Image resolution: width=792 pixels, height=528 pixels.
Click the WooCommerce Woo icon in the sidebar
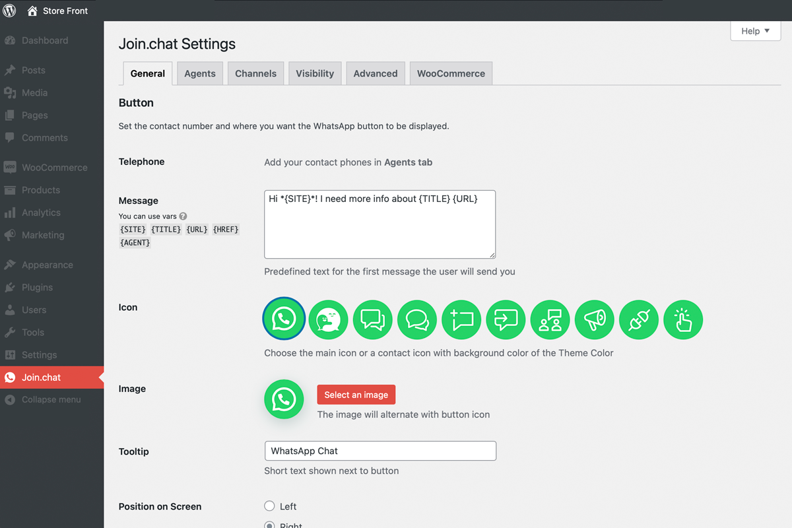(10, 167)
